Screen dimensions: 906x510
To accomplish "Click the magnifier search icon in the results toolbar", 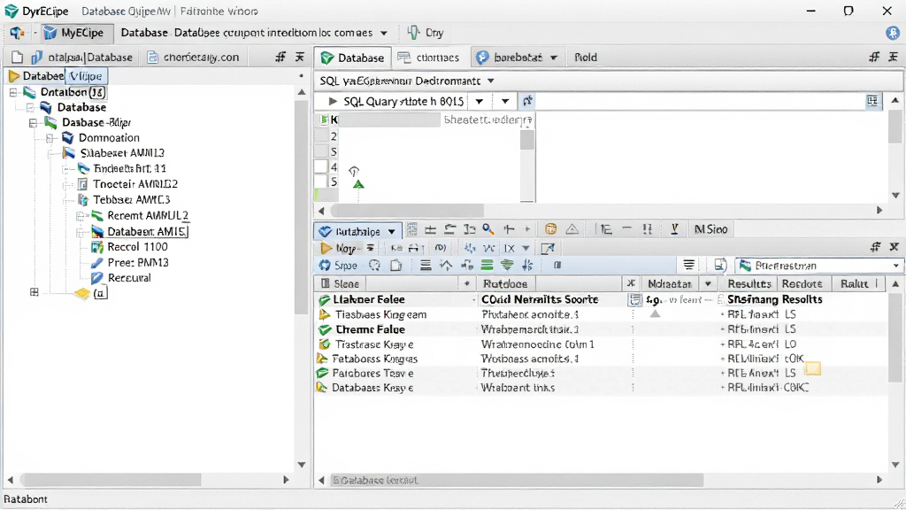I will 488,229.
